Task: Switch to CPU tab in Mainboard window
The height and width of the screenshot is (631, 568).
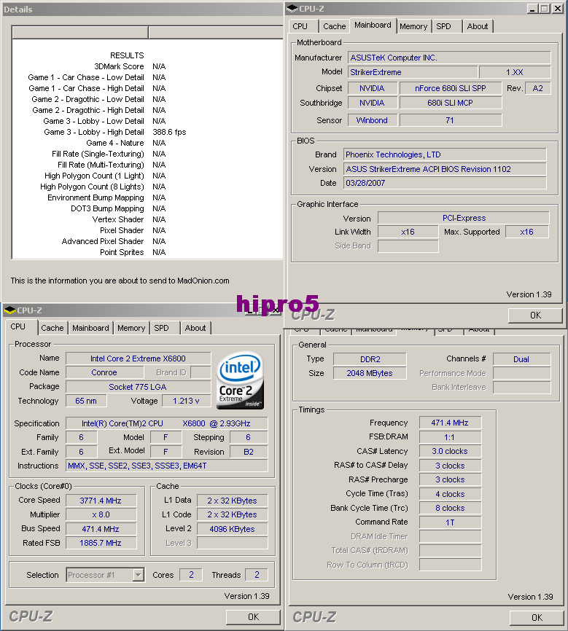Action: point(300,26)
